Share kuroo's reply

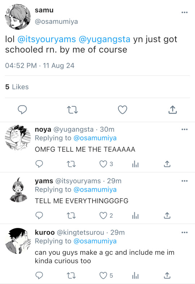click(x=167, y=275)
